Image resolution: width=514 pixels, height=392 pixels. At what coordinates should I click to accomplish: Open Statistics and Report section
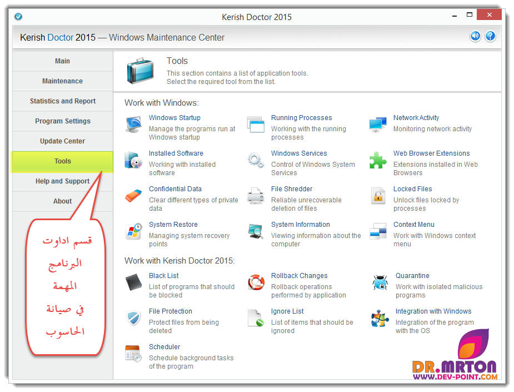click(63, 101)
